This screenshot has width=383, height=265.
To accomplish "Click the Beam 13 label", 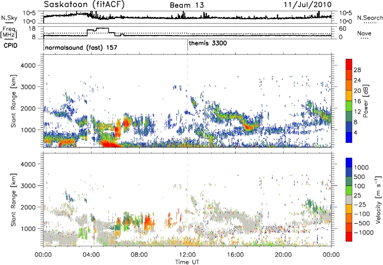I will coord(187,5).
